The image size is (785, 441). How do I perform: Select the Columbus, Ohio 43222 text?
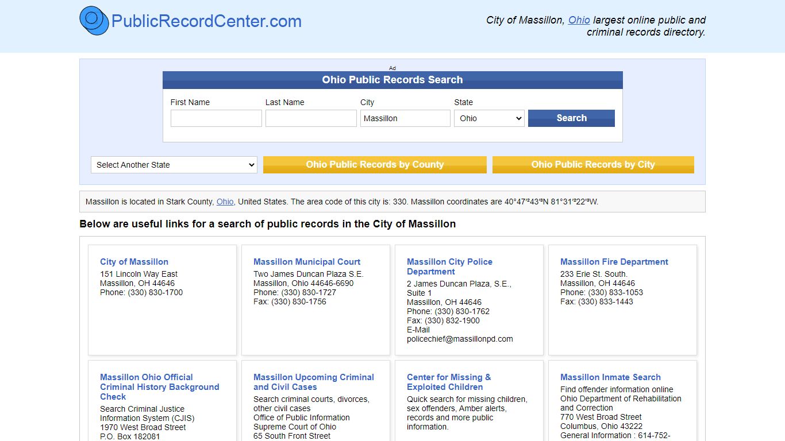tap(601, 426)
